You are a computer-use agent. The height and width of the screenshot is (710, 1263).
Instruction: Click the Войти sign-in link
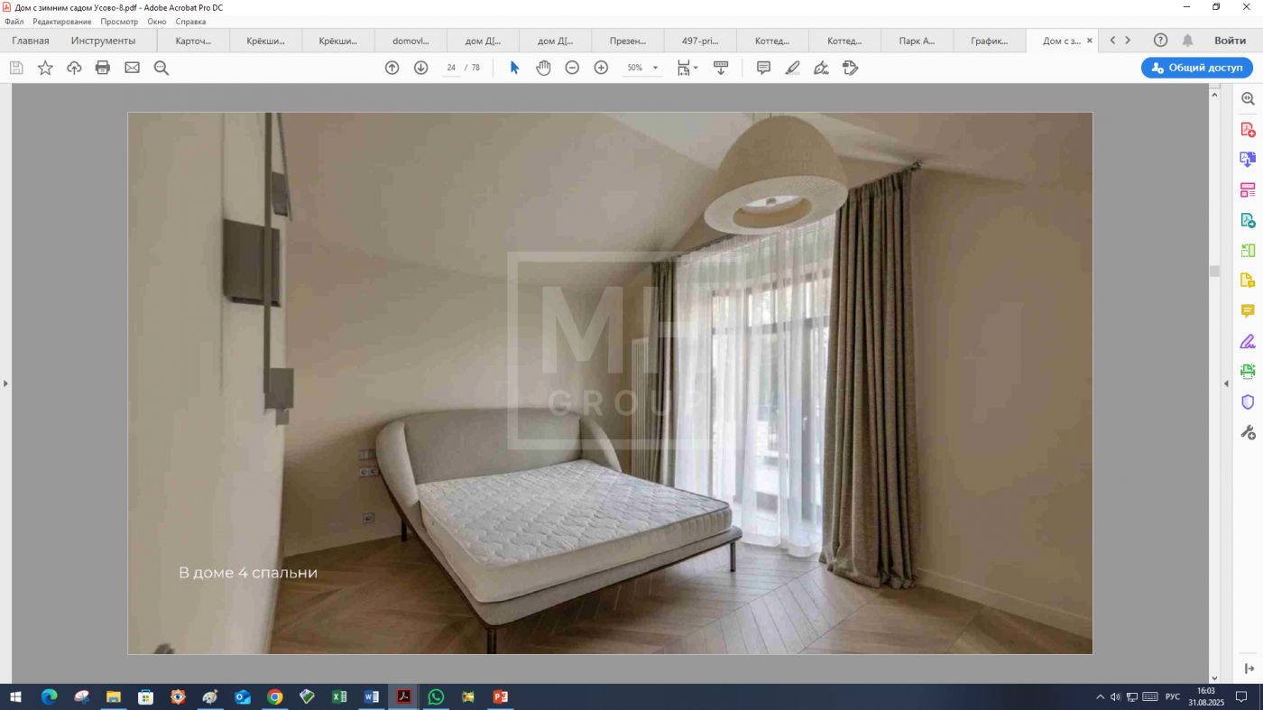pyautogui.click(x=1230, y=41)
